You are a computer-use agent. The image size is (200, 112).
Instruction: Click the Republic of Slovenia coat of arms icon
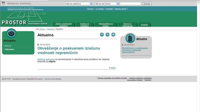pos(3,4)
